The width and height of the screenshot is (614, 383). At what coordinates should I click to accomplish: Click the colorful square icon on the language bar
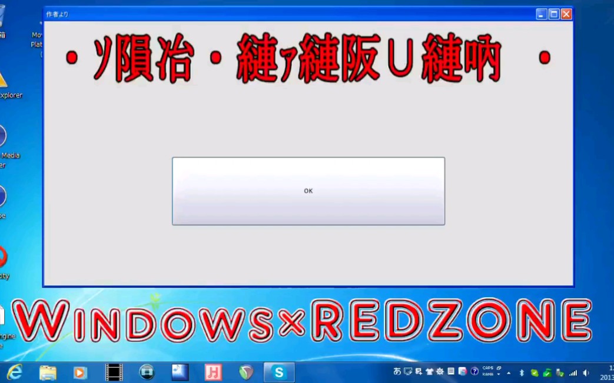pos(463,371)
